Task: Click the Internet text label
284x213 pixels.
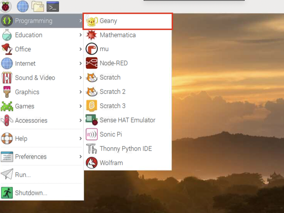Action: click(x=25, y=64)
